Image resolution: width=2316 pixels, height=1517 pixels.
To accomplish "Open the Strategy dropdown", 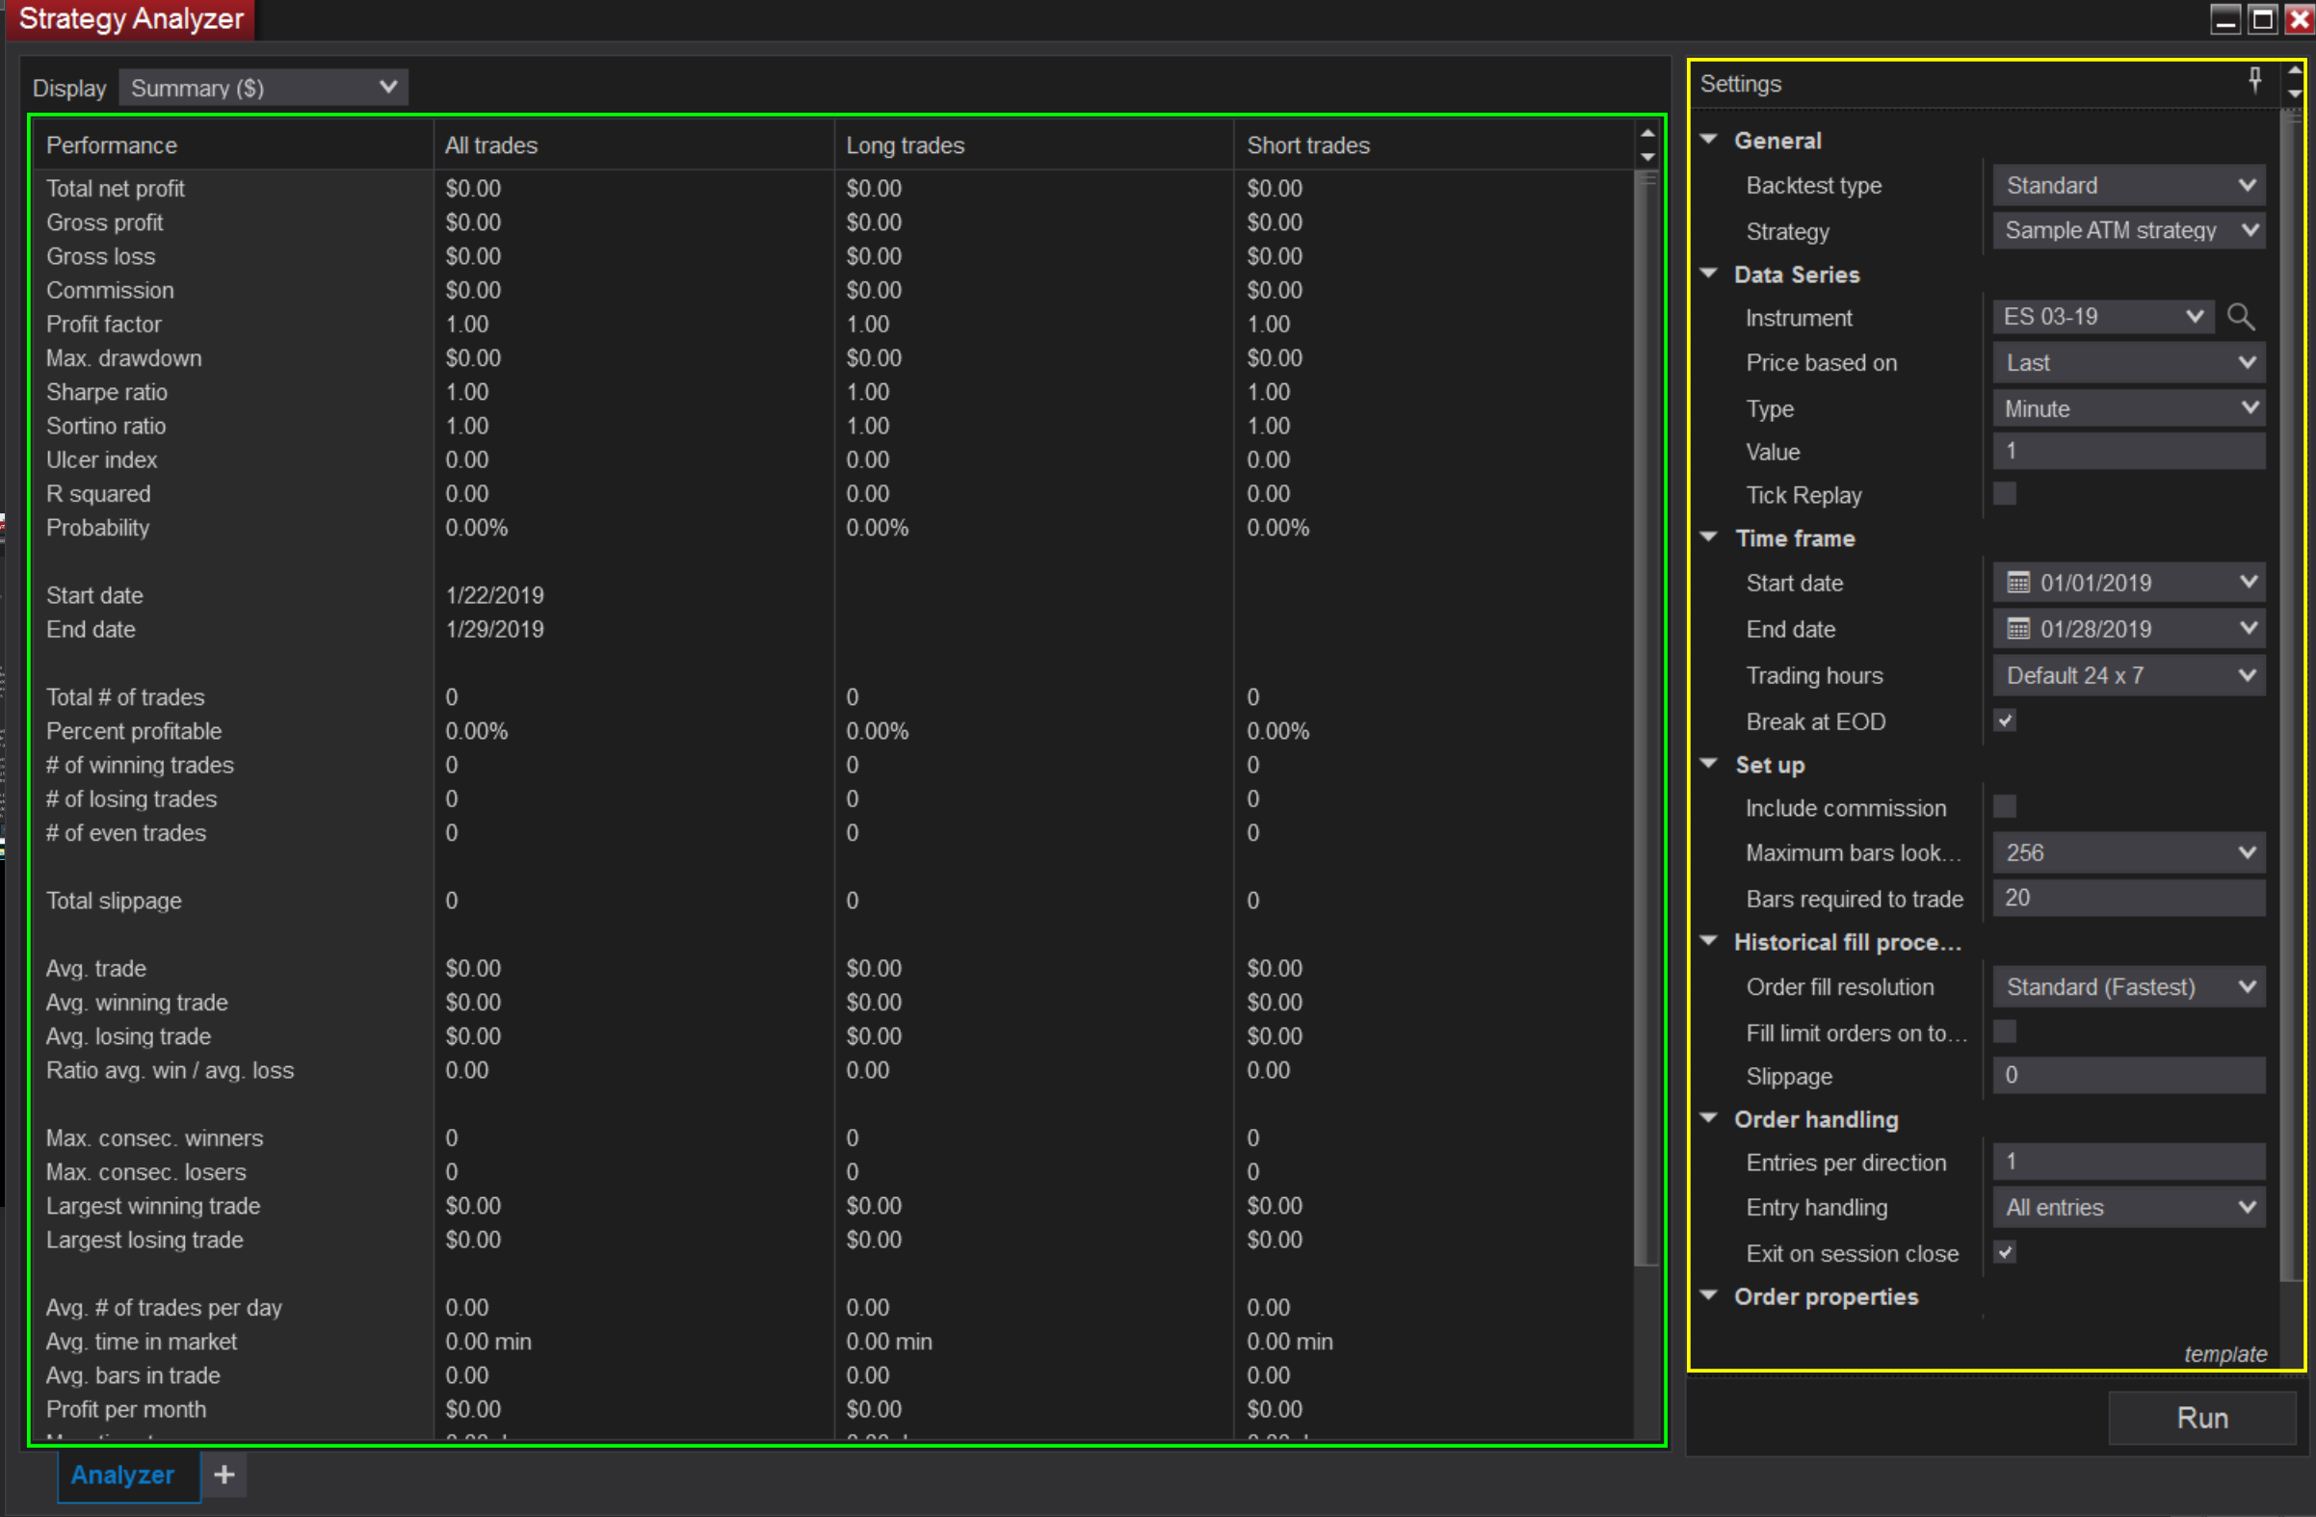I will (x=2128, y=230).
